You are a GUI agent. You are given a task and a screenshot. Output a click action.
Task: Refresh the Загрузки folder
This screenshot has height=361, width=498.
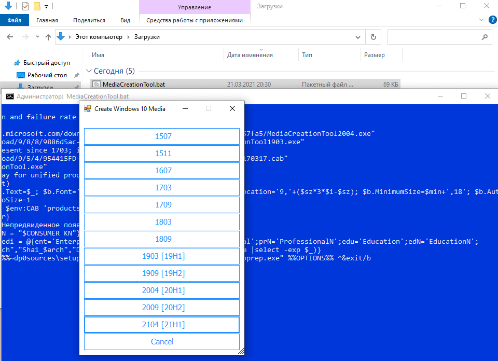[x=374, y=37]
